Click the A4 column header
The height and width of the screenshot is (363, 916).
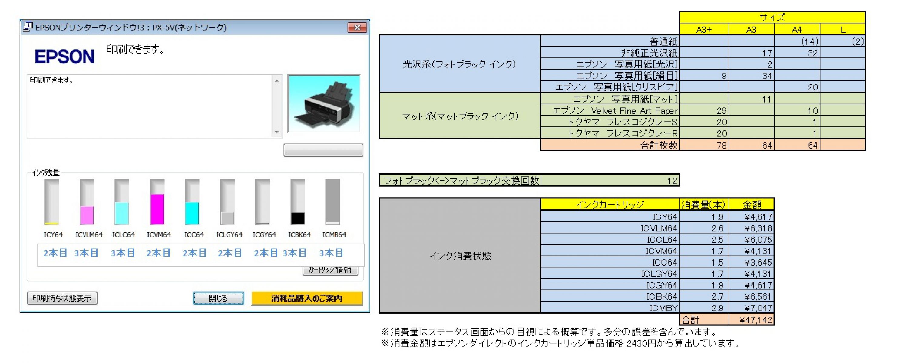coord(797,29)
